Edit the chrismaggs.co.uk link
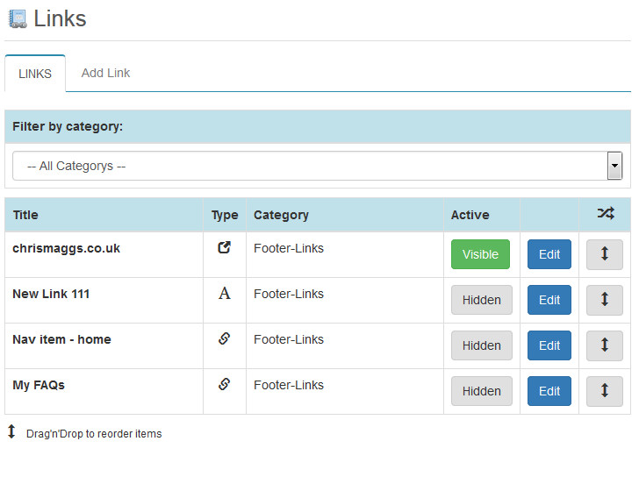Screen dimensions: 639x491 (549, 254)
